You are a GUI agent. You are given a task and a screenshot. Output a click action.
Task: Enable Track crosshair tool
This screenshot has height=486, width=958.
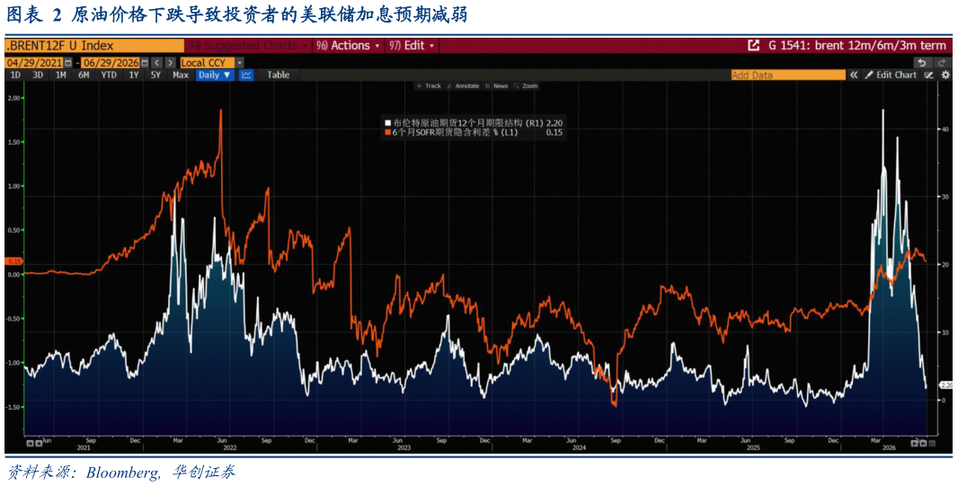tap(429, 86)
